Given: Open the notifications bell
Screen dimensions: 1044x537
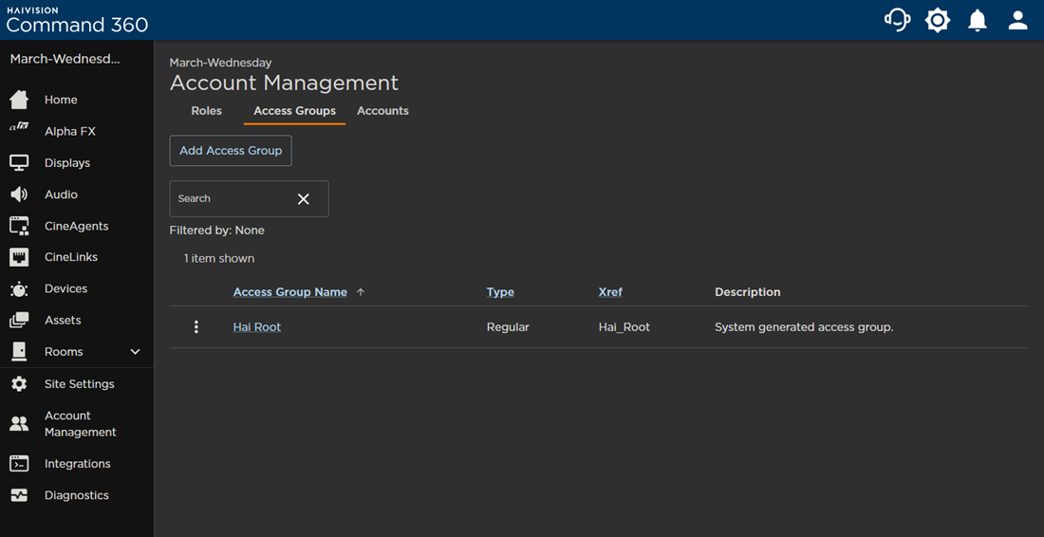Looking at the screenshot, I should point(978,20).
